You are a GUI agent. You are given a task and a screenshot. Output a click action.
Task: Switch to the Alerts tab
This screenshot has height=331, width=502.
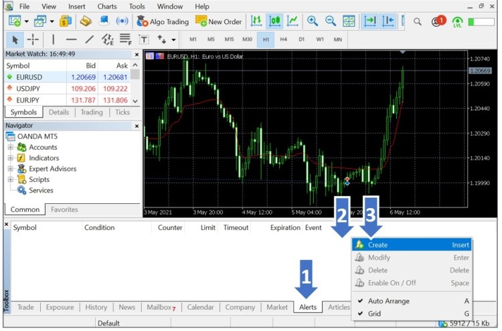[x=308, y=307]
